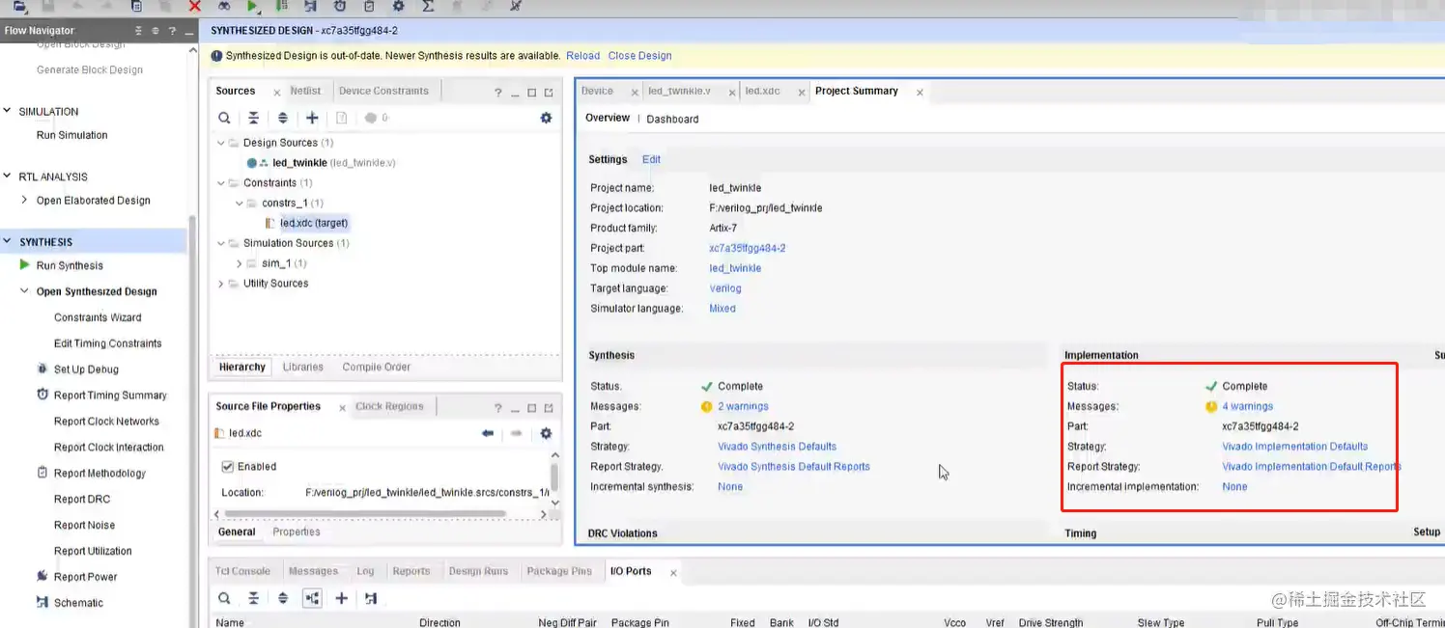The image size is (1445, 628).
Task: Collapse Open Synthesized Design subtree
Action: [x=25, y=291]
